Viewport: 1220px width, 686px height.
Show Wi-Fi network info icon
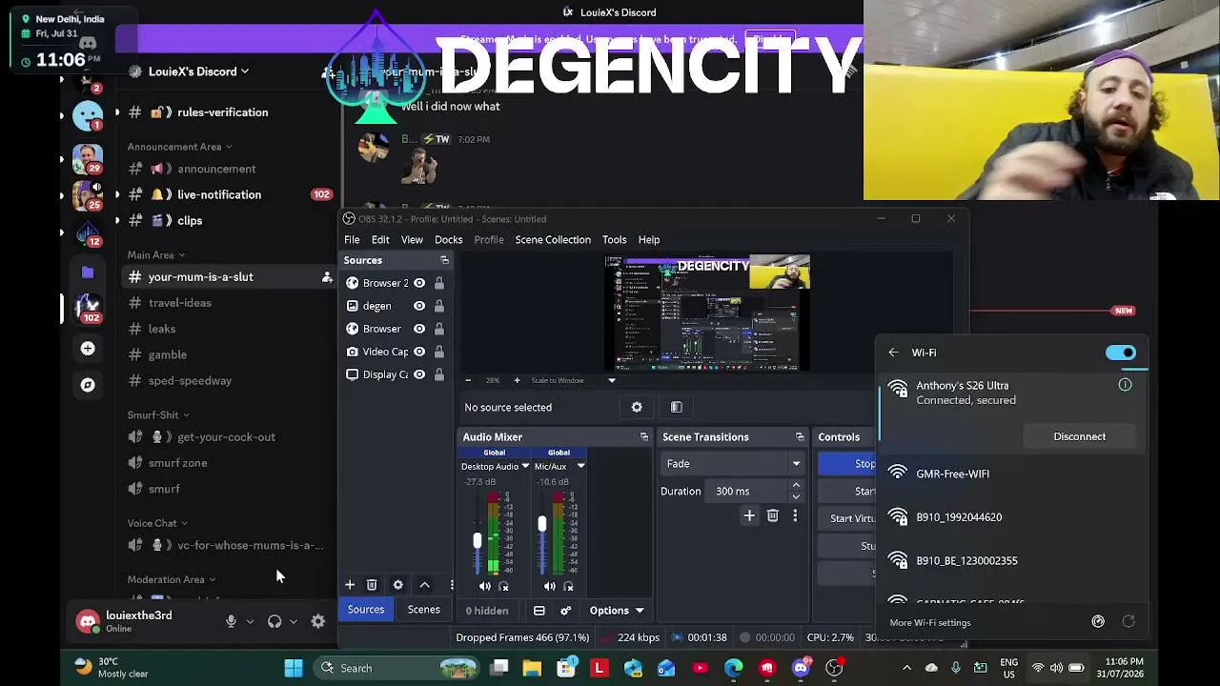coord(1126,385)
